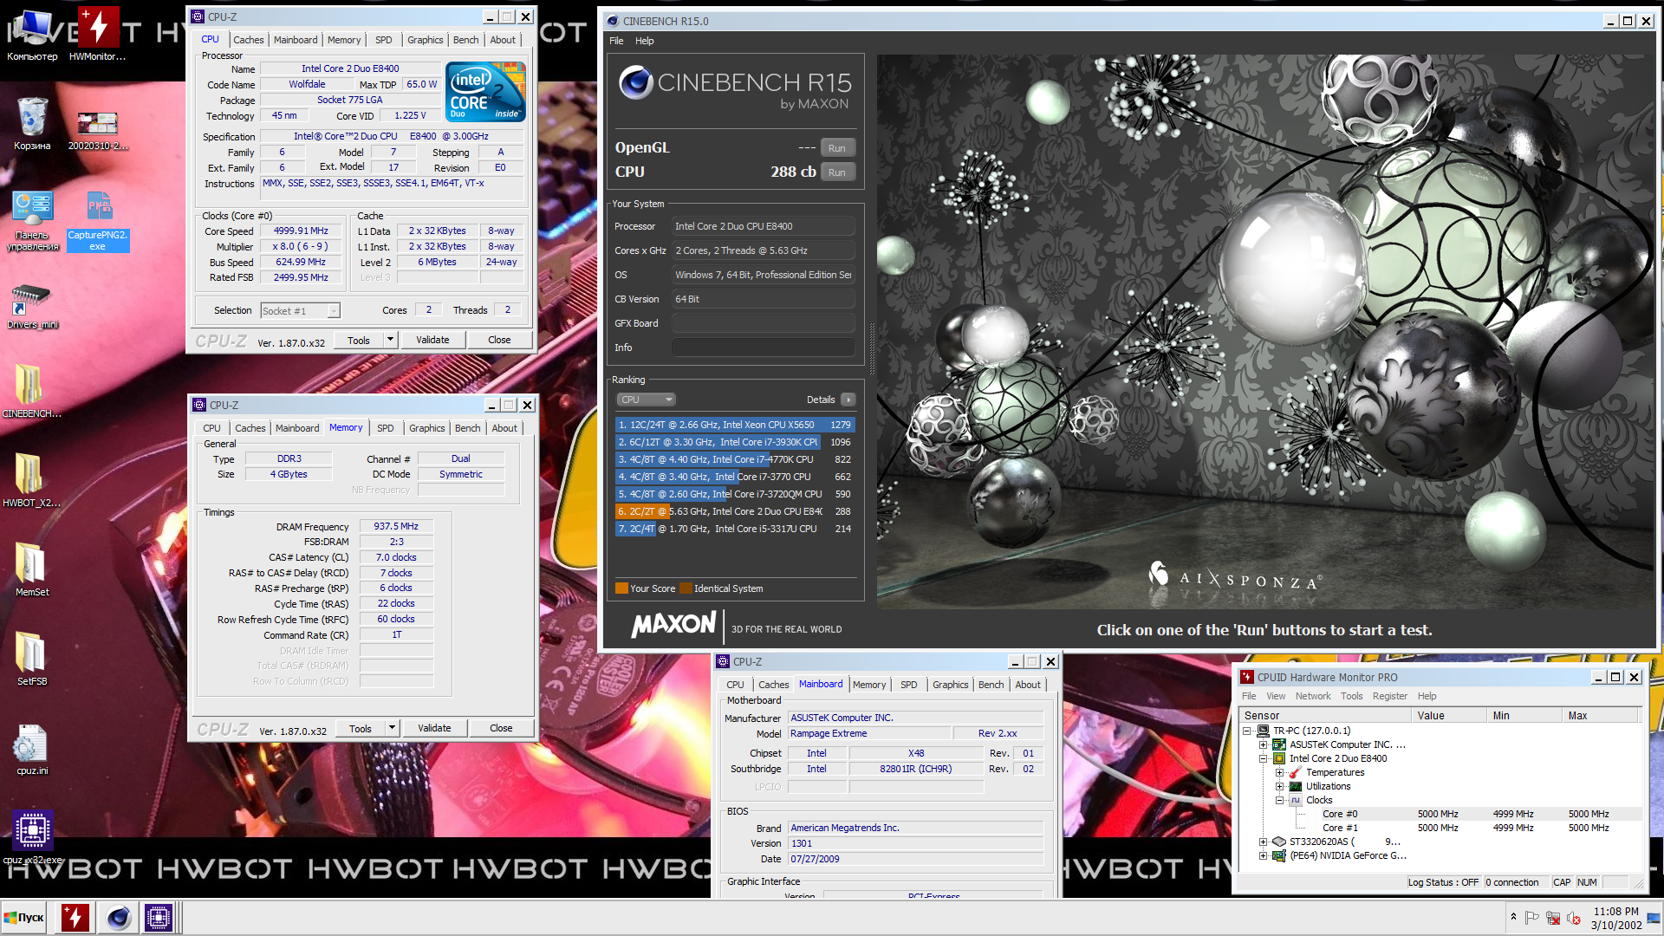Click the motherboard icon for ASUSTeK Computer
This screenshot has height=936, width=1664.
(x=1278, y=744)
